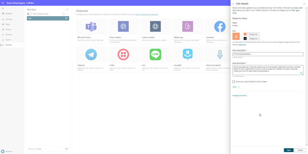Click the orange bot icon preview
Screen dimensions: 308x154
click(236, 36)
